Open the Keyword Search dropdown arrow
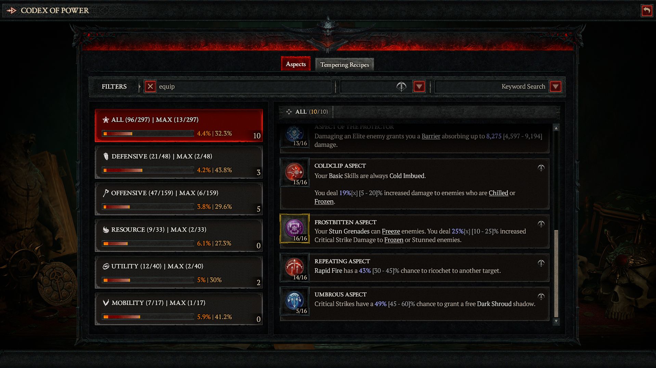This screenshot has width=656, height=368. pyautogui.click(x=555, y=87)
